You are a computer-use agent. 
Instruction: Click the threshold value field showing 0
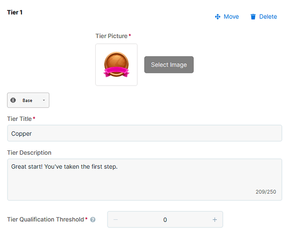[165, 219]
